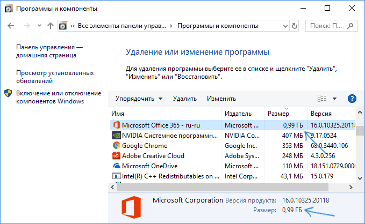This screenshot has height=224, width=365.
Task: Click the Microsoft OneDrive cloud icon
Action: click(117, 166)
